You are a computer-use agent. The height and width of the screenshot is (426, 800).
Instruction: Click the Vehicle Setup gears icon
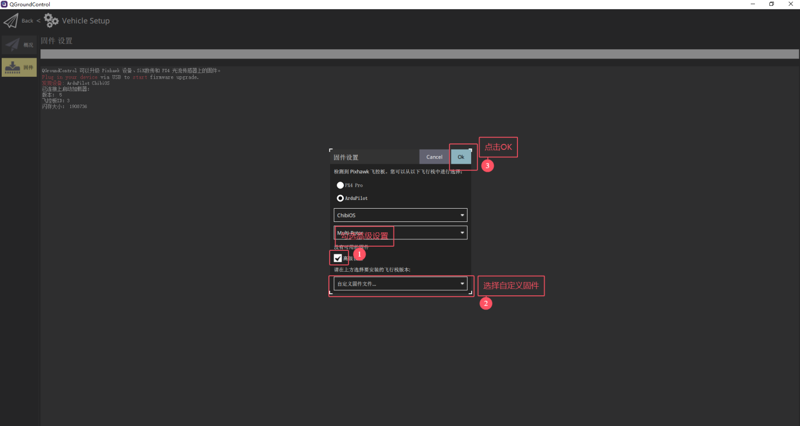tap(51, 21)
